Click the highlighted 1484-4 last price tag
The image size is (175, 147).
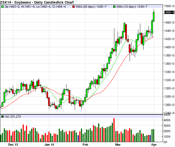pyautogui.click(x=169, y=12)
